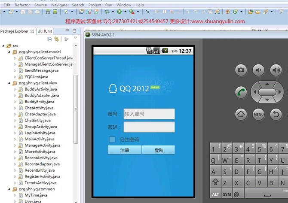Click the New Android project wizard icon
Image resolution: width=288 pixels, height=203 pixels.
pos(81,12)
